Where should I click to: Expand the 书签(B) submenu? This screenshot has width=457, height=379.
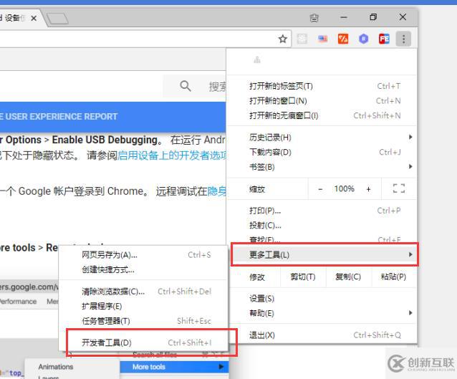pos(322,167)
